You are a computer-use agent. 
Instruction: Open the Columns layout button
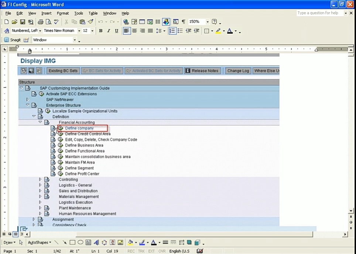[x=158, y=22]
